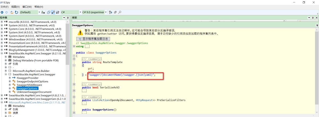This screenshot has height=117, width=319.
Task: Collapse the Swashbuckle.AspNetCore.Swagger assembly node
Action: [x=2, y=53]
